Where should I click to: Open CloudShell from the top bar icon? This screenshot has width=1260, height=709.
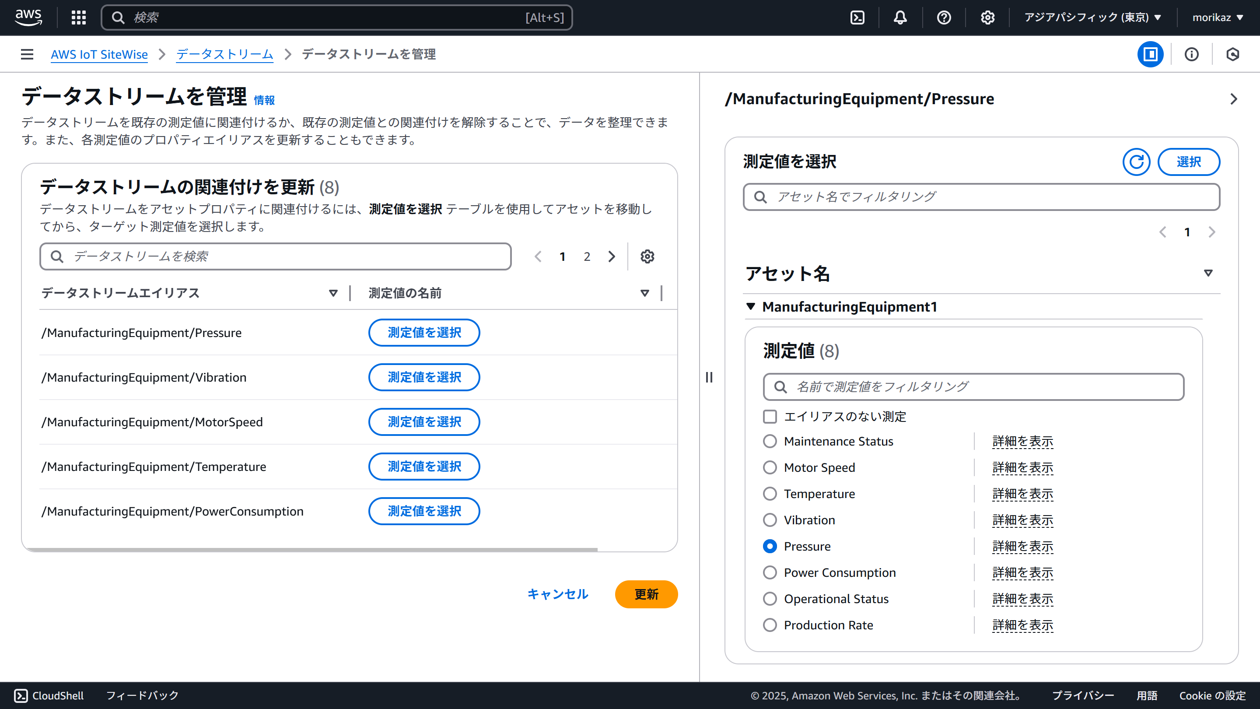[x=857, y=18]
